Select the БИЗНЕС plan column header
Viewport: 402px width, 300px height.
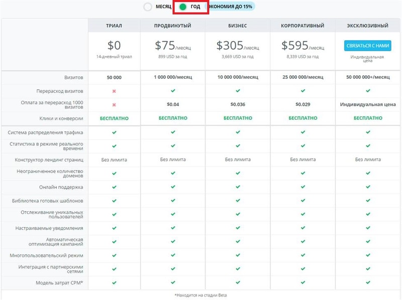pyautogui.click(x=238, y=26)
